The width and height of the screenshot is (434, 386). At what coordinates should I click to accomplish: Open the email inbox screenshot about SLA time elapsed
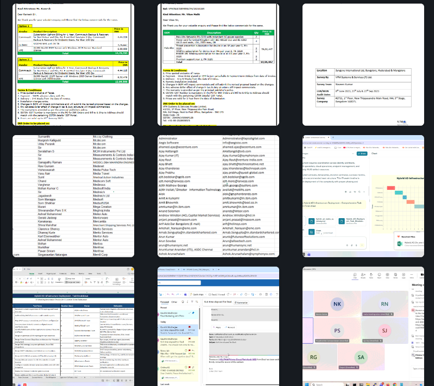click(x=218, y=326)
